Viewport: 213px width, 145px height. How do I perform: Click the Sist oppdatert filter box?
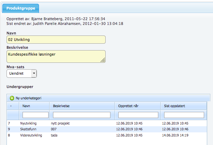[x=184, y=115]
